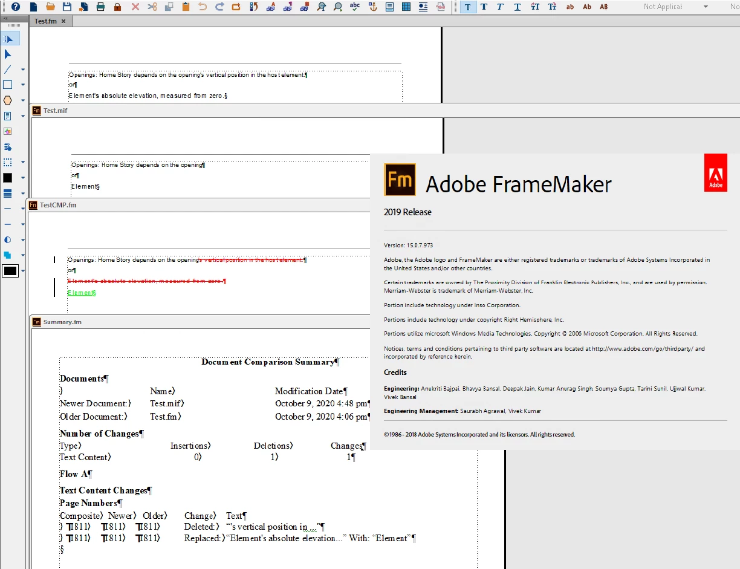Toggle the plain text T button
The width and height of the screenshot is (740, 569).
click(467, 7)
